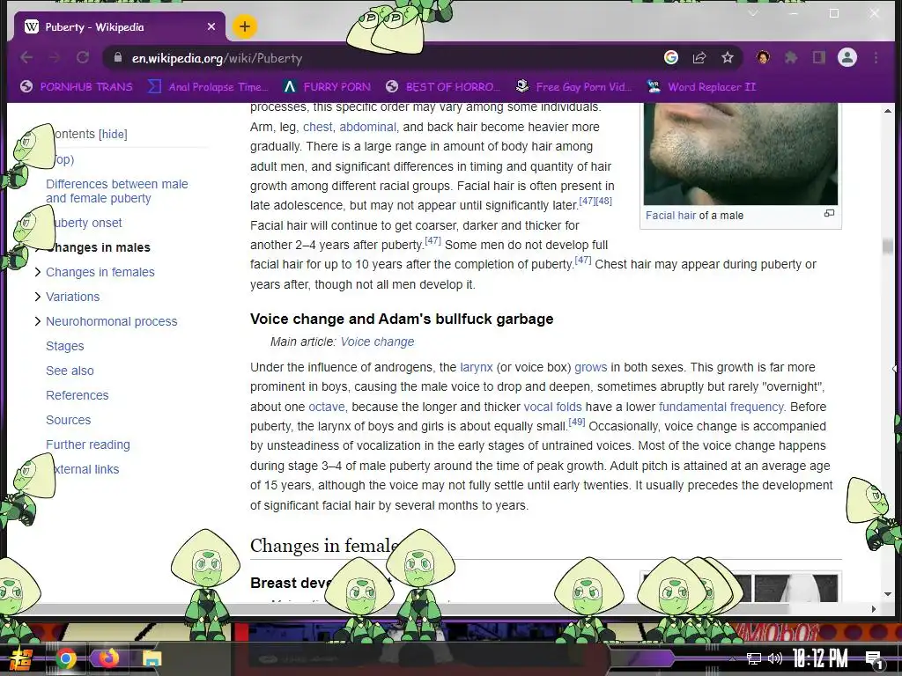Open File Explorer from the taskbar

tap(152, 658)
